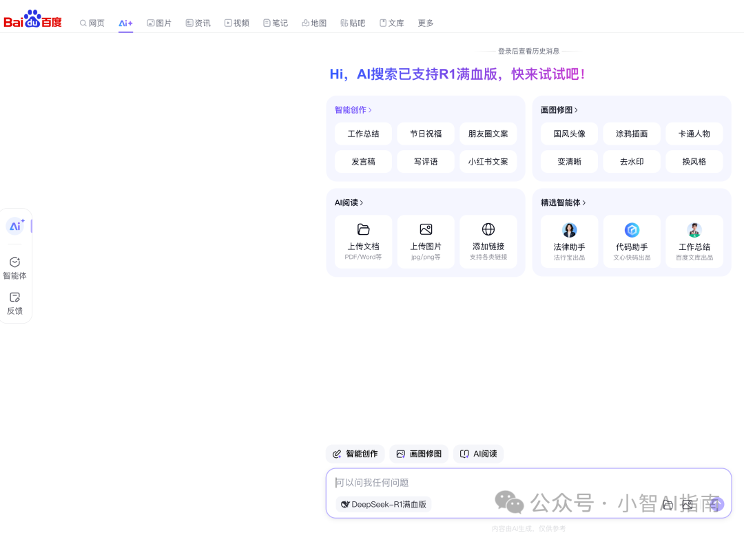Click the 添加链接 globe icon card
Viewport: 744px width, 533px height.
click(x=488, y=242)
